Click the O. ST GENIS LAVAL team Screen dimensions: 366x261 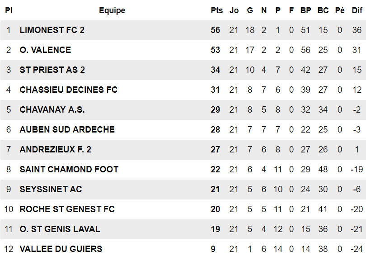click(60, 229)
